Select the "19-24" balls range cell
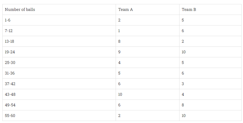Viewport: 243px width, 123px height. click(x=10, y=52)
